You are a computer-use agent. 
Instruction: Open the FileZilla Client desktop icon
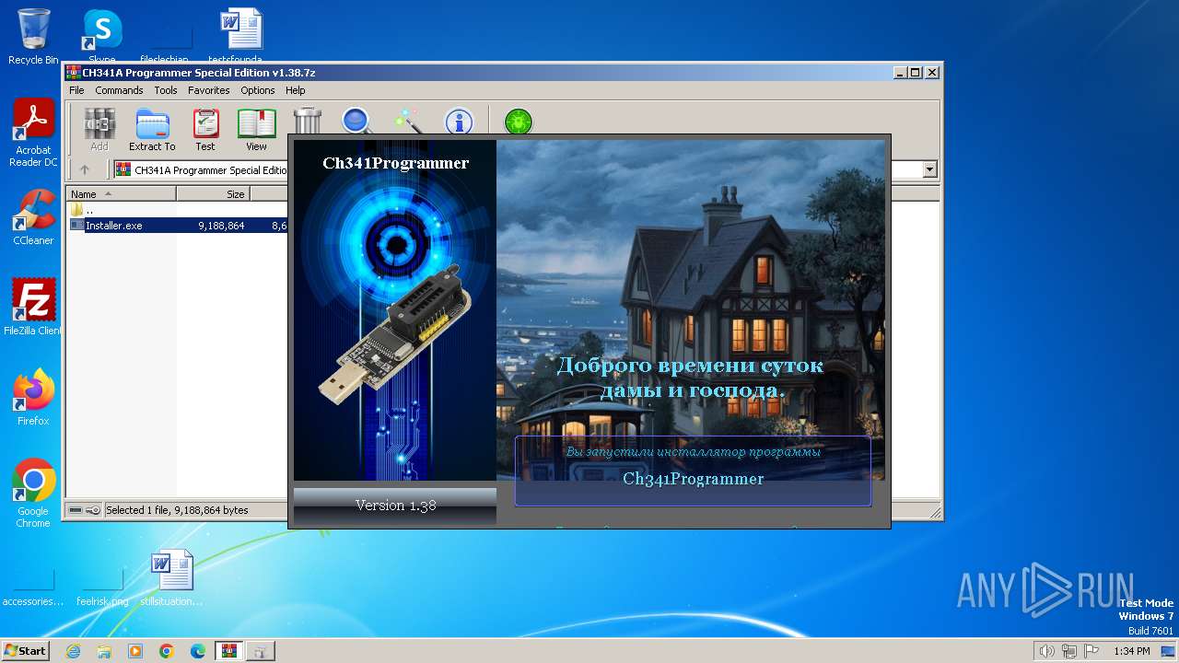(33, 308)
